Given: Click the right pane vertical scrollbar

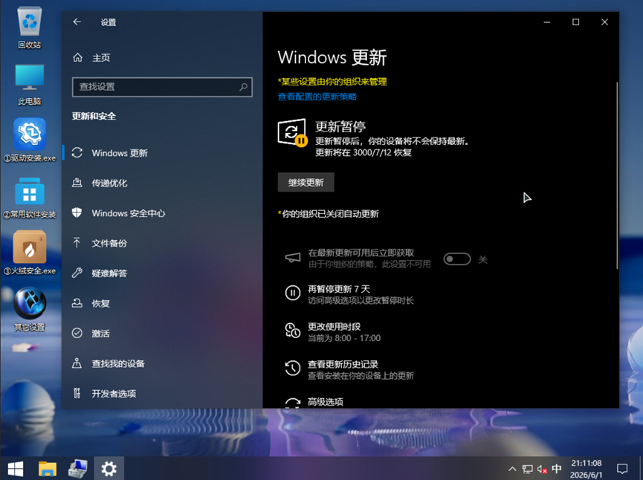Looking at the screenshot, I should pos(617,175).
